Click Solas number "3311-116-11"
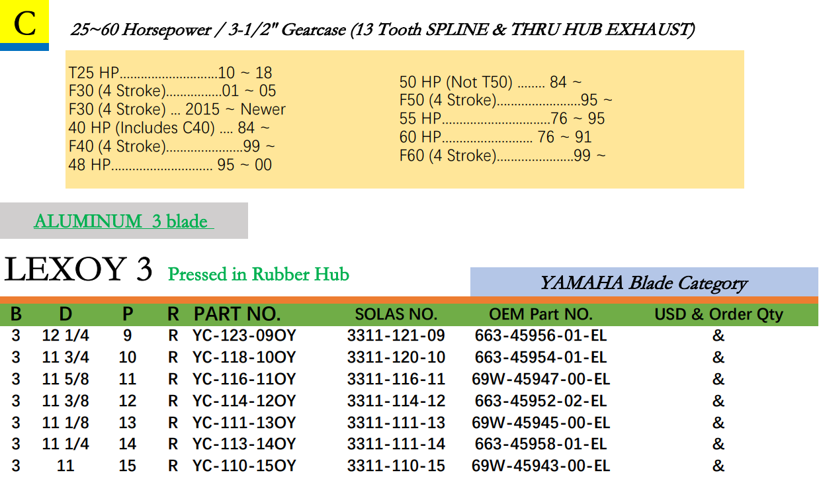This screenshot has width=819, height=477. click(396, 379)
